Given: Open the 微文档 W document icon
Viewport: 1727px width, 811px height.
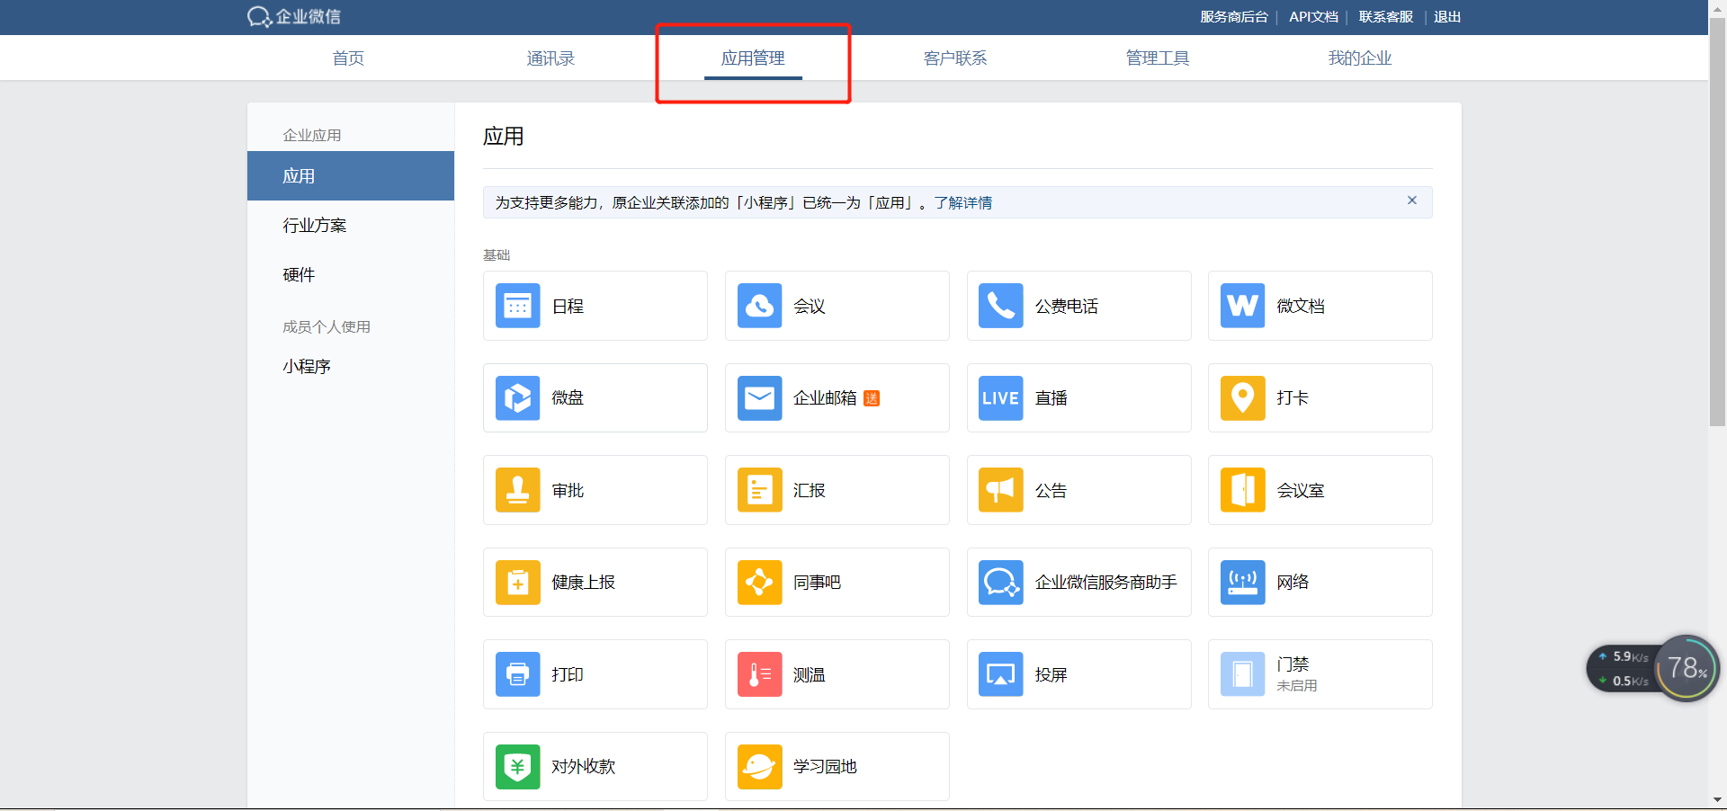Looking at the screenshot, I should [1243, 306].
